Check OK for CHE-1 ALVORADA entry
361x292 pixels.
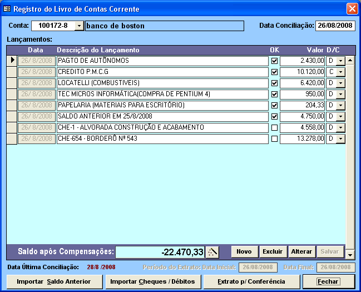(274, 128)
